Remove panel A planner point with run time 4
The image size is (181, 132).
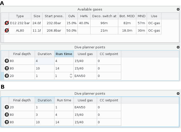point(7,61)
